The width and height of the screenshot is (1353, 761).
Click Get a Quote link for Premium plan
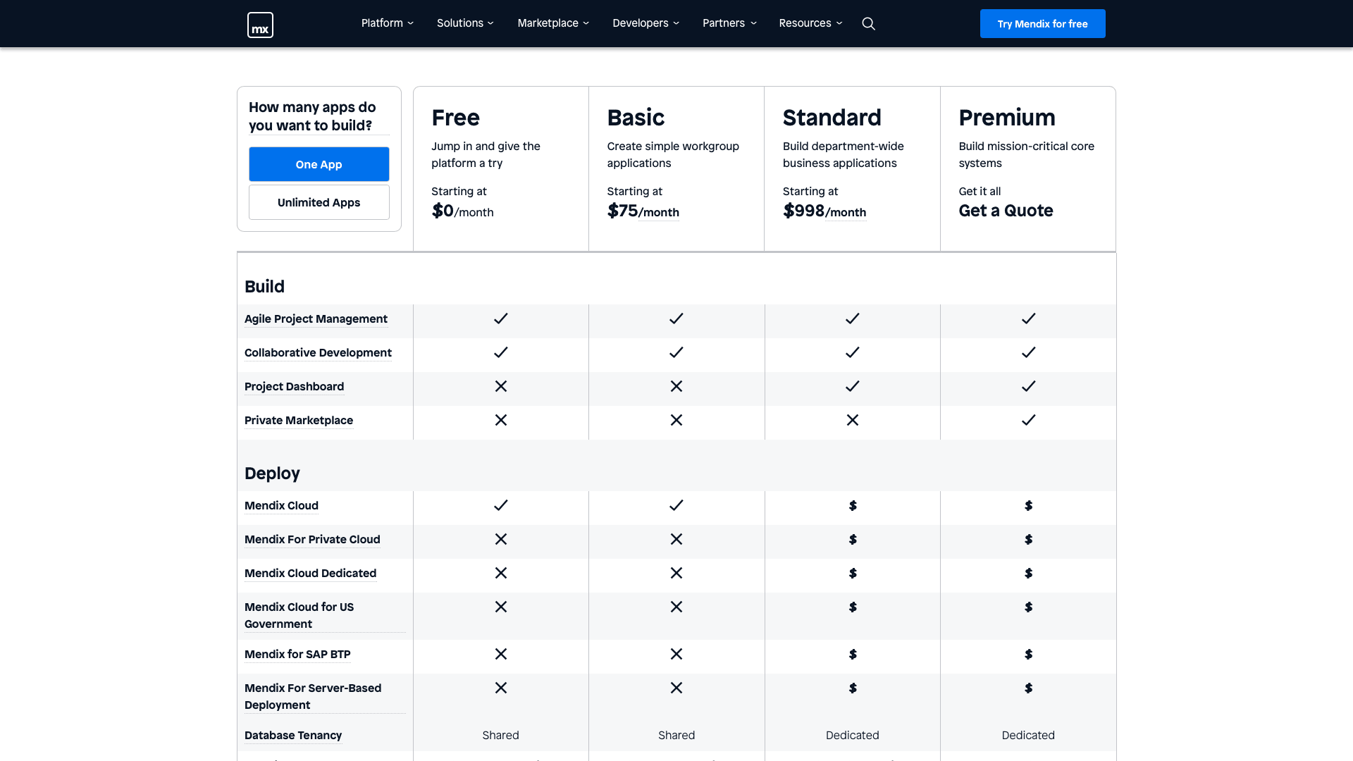[1006, 211]
